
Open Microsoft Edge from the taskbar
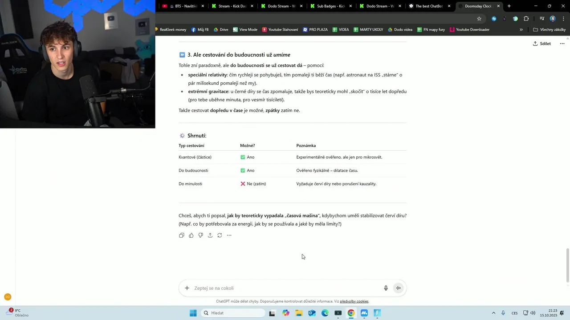[325, 313]
